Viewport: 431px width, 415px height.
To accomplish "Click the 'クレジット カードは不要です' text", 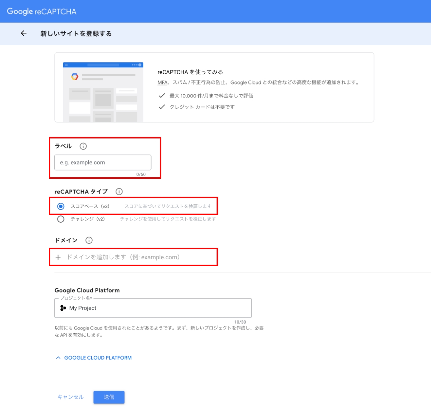I will tap(202, 107).
